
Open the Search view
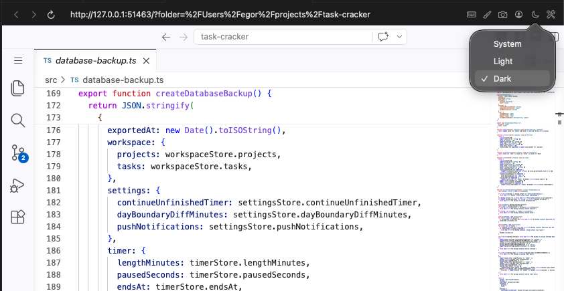coord(17,120)
